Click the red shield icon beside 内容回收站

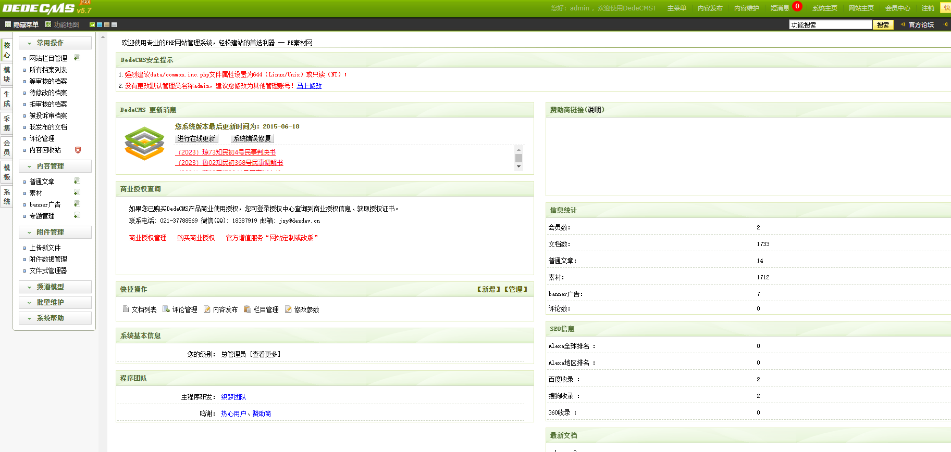coord(78,150)
